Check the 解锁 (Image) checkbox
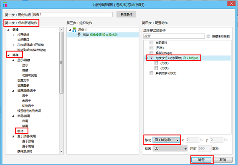This screenshot has height=165, width=238. 151,53
